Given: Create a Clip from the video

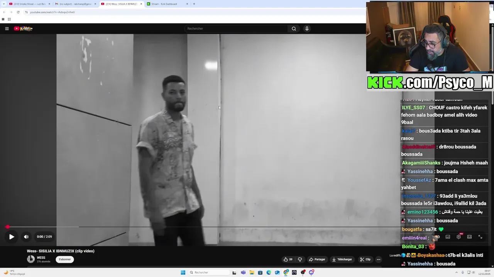Looking at the screenshot, I should [x=365, y=259].
